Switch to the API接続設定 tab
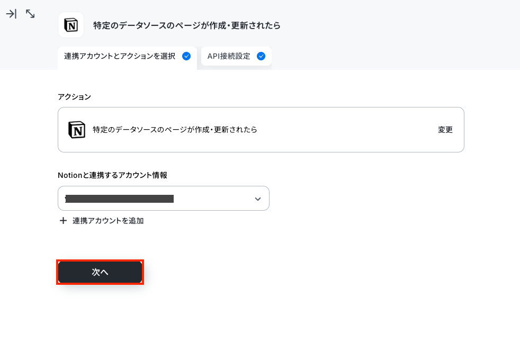The image size is (520, 342). point(236,56)
